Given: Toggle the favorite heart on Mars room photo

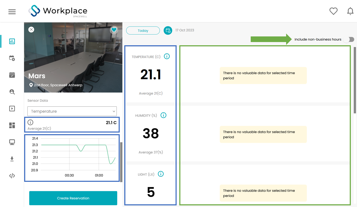Looking at the screenshot, I should coord(114,30).
